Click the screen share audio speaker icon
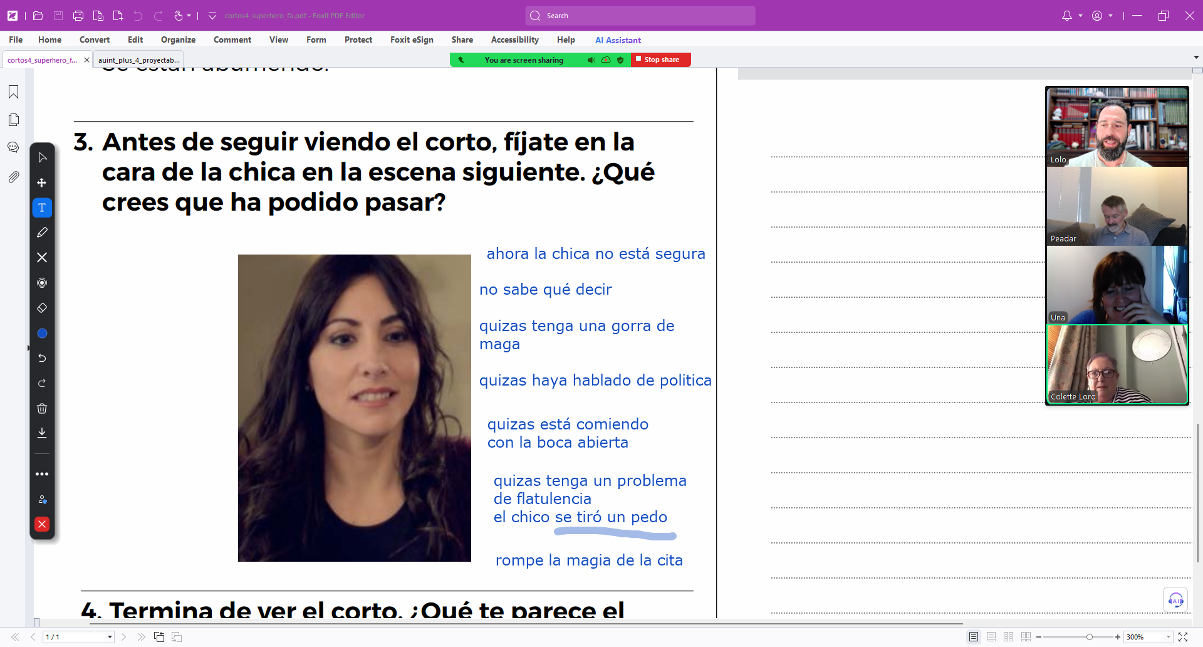The image size is (1203, 647). point(591,60)
